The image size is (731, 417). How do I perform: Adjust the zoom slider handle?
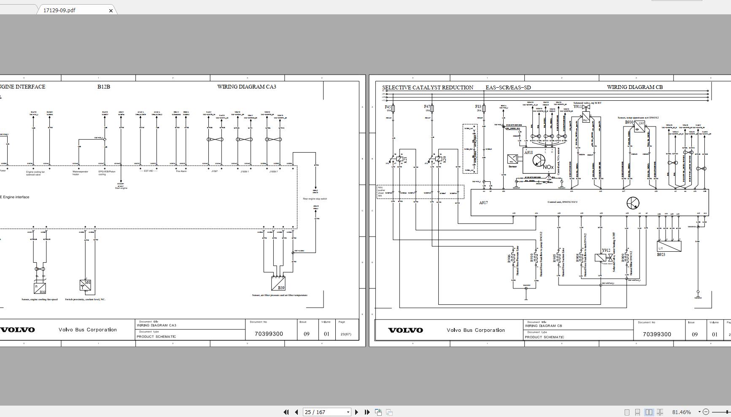[727, 412]
